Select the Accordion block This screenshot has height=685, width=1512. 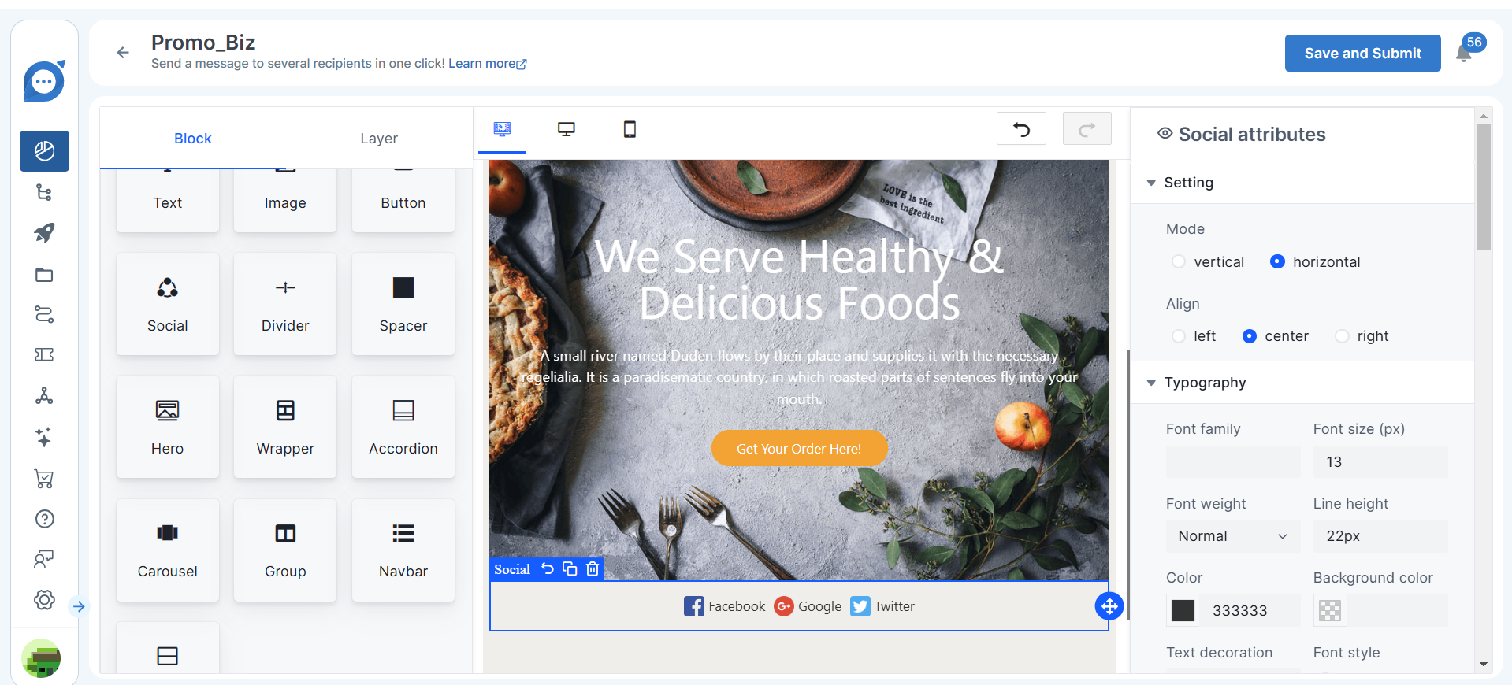(x=403, y=427)
